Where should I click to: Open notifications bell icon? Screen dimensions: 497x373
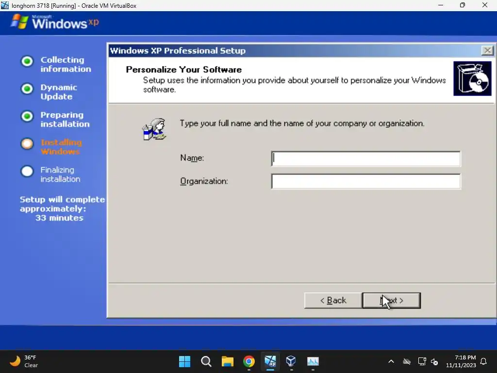point(484,361)
